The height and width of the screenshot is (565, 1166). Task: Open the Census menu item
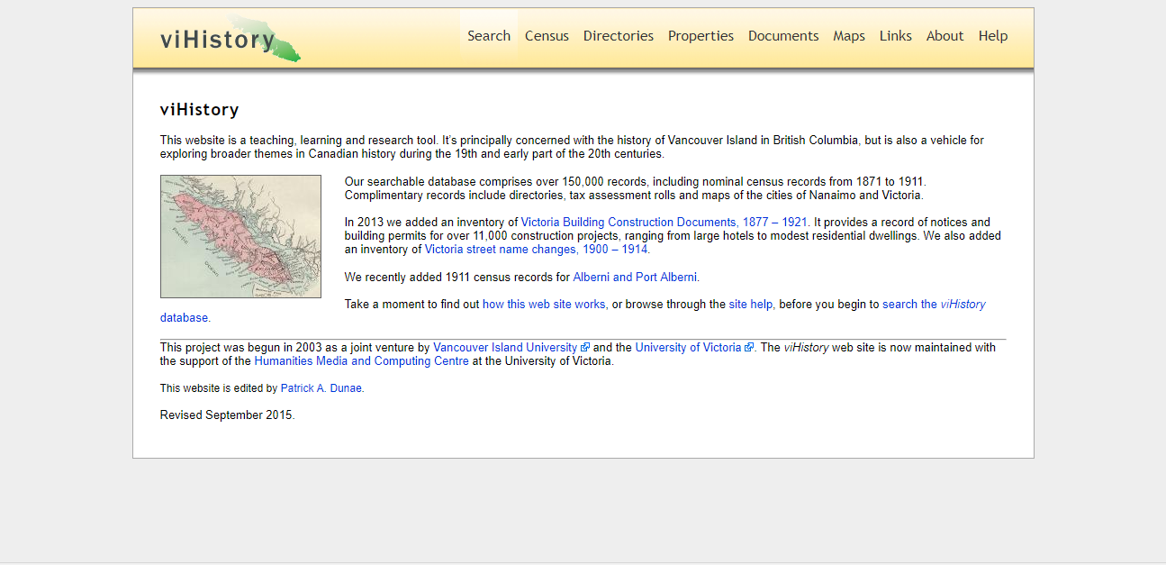pos(547,36)
